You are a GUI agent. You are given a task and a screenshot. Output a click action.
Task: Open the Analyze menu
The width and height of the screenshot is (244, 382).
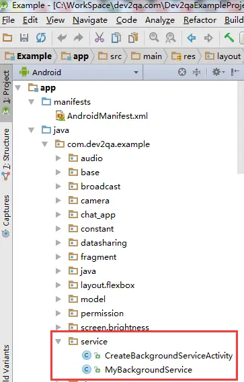tap(160, 20)
